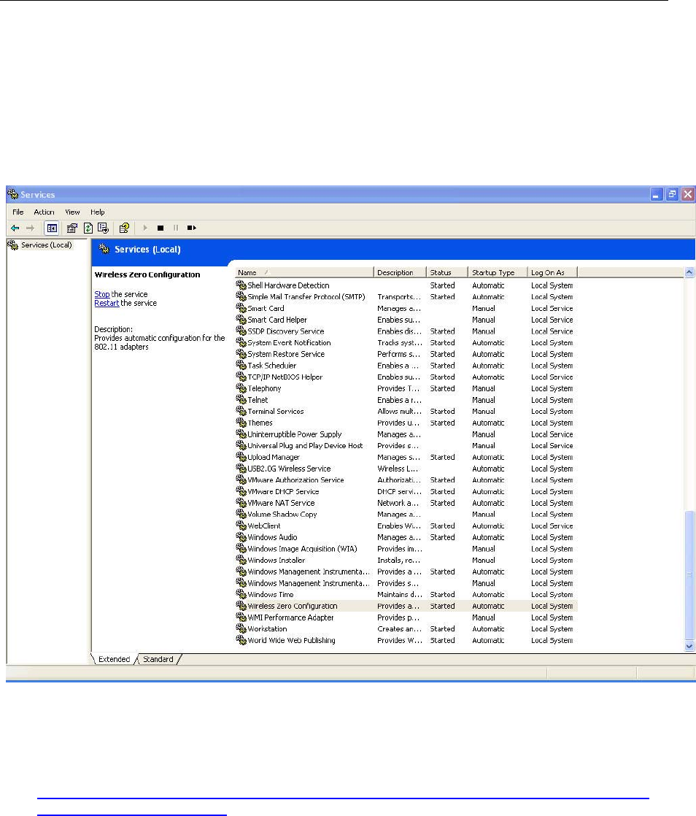The image size is (696, 816).
Task: Open the Help menu
Action: coord(97,212)
